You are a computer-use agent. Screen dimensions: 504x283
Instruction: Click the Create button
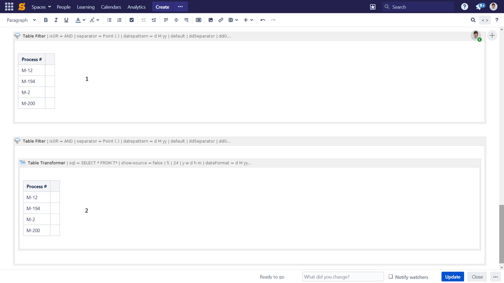pyautogui.click(x=162, y=7)
